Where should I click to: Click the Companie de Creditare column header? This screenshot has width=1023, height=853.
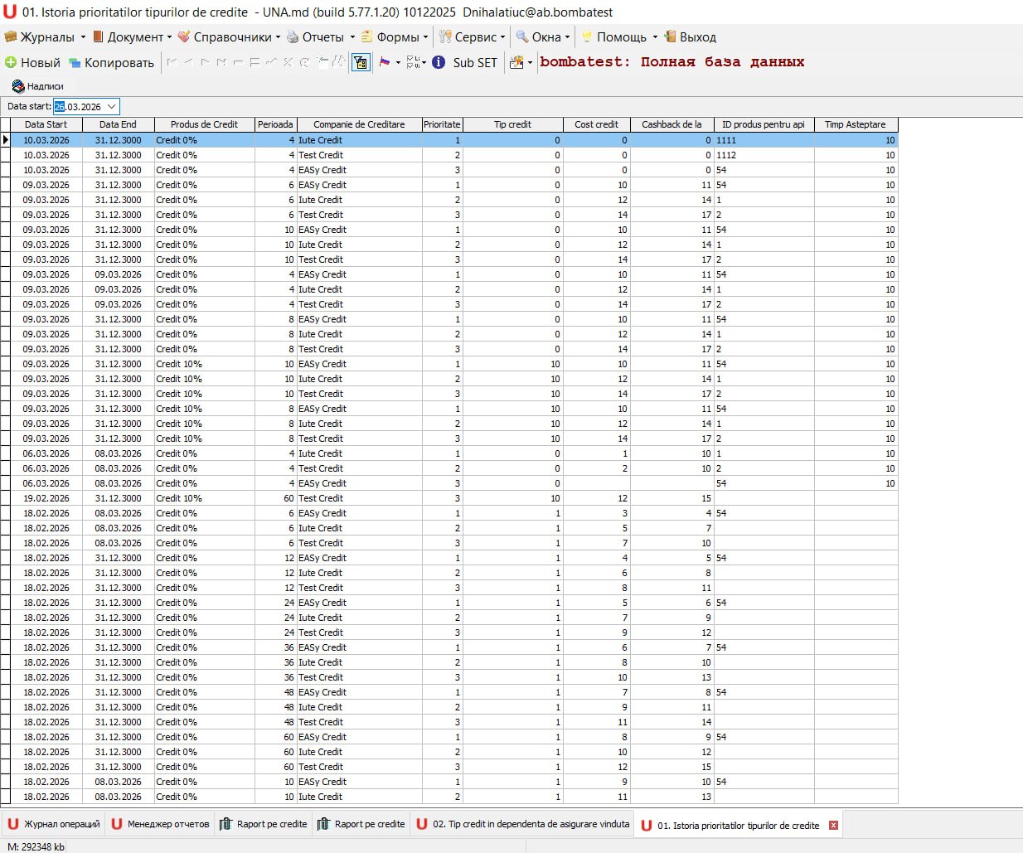pos(359,124)
